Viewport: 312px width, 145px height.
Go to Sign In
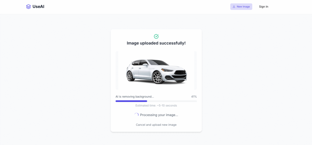point(264,7)
